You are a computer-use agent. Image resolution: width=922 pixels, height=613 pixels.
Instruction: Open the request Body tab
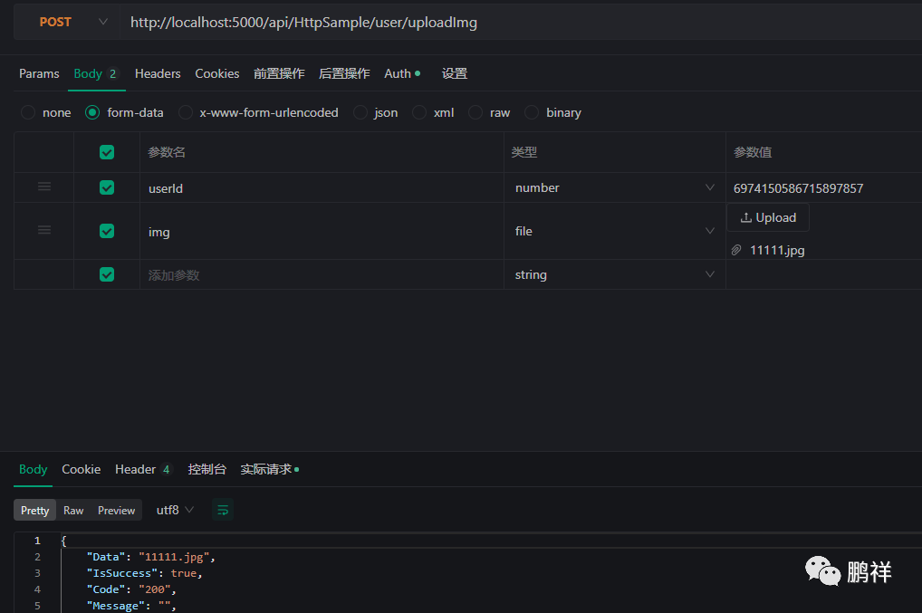point(96,73)
